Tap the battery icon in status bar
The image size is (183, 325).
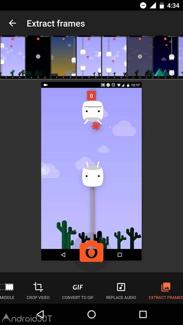(x=162, y=5)
